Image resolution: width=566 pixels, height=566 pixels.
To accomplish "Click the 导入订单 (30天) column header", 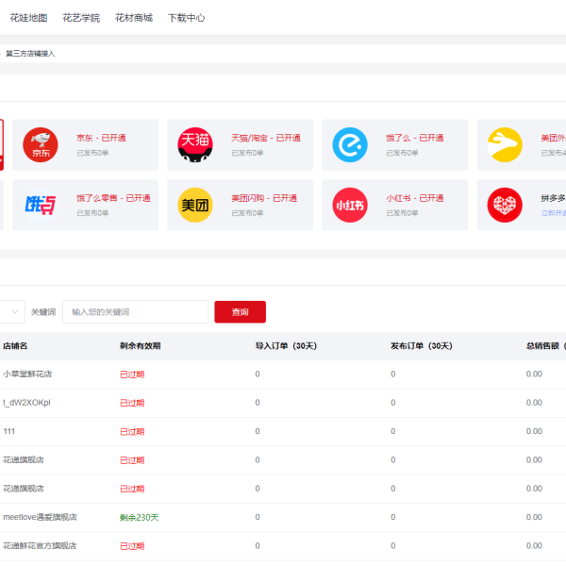I will (x=286, y=346).
